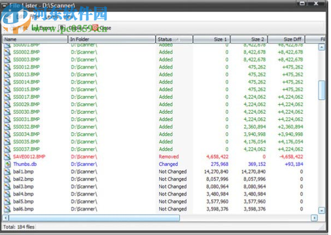The height and width of the screenshot is (235, 331).
Task: Click the Size 2 value 369,152
Action: 257,164
